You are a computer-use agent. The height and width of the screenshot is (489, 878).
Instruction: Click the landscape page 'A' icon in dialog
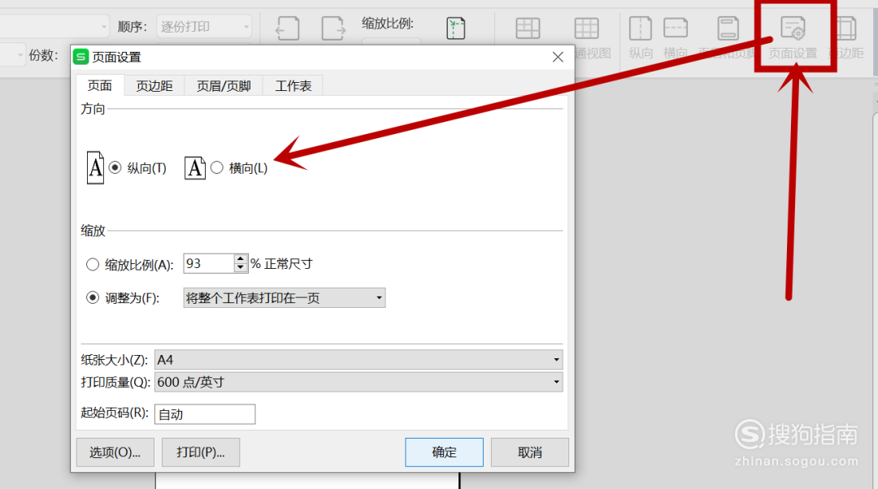tap(195, 168)
